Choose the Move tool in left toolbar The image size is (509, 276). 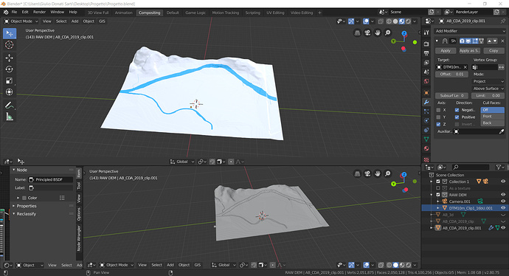(x=10, y=58)
